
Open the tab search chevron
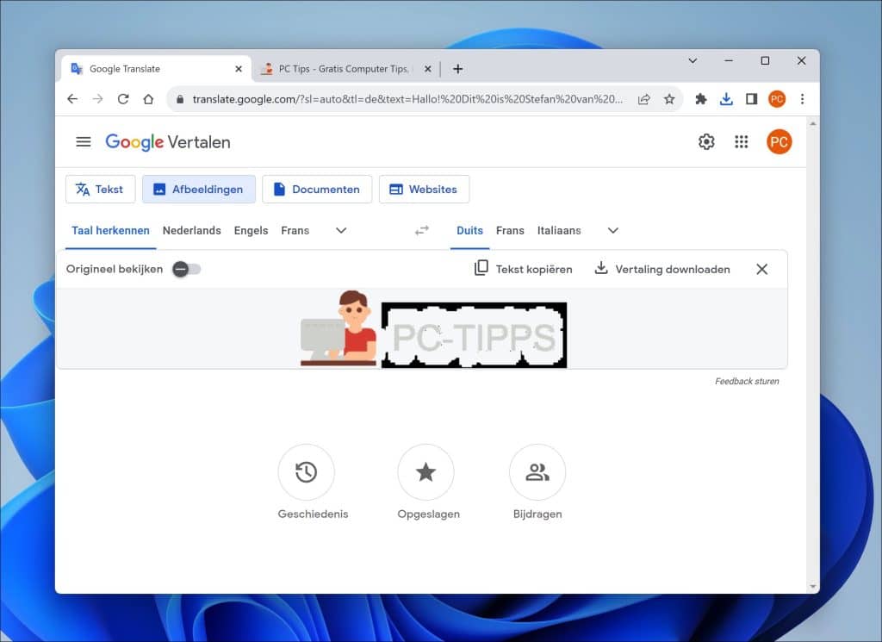point(693,61)
